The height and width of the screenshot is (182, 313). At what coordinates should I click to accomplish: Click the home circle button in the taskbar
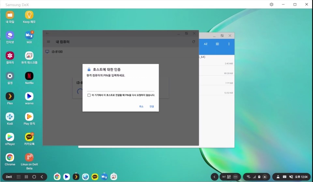tap(34, 177)
